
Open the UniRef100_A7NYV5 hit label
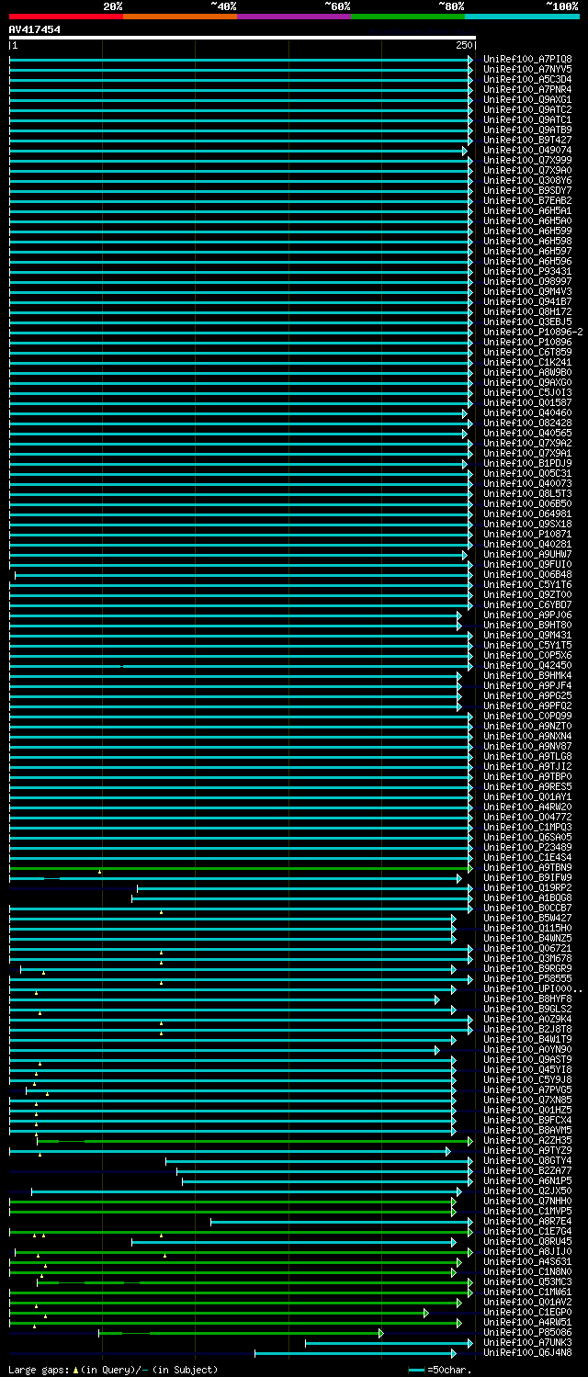(527, 69)
